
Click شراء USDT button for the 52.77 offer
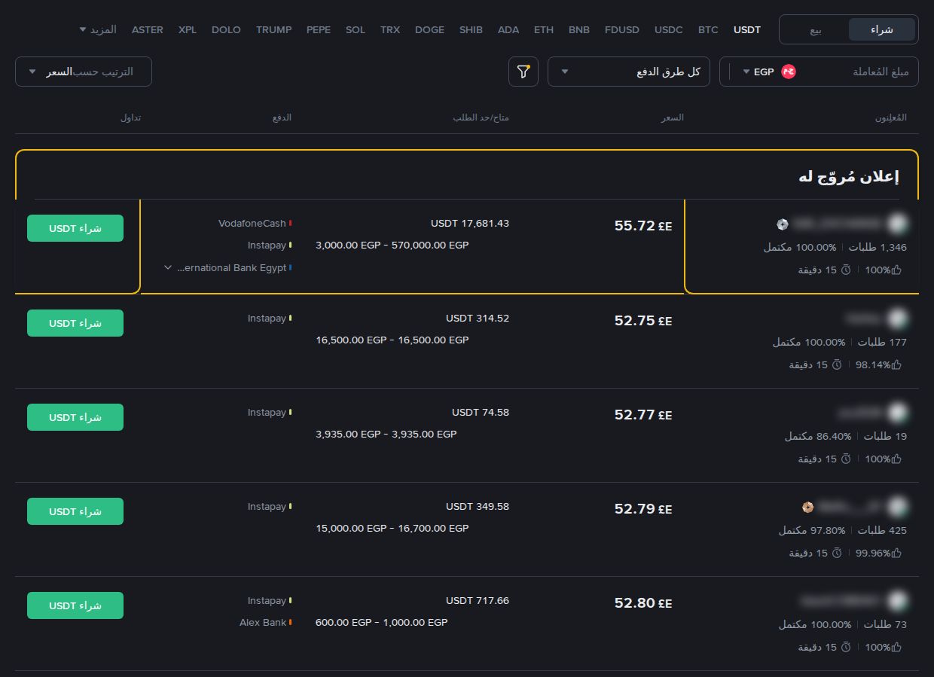75,417
